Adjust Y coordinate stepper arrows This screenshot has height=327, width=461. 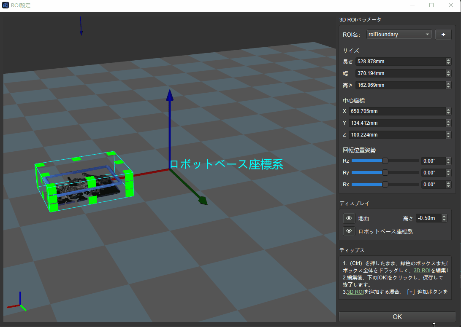point(448,123)
